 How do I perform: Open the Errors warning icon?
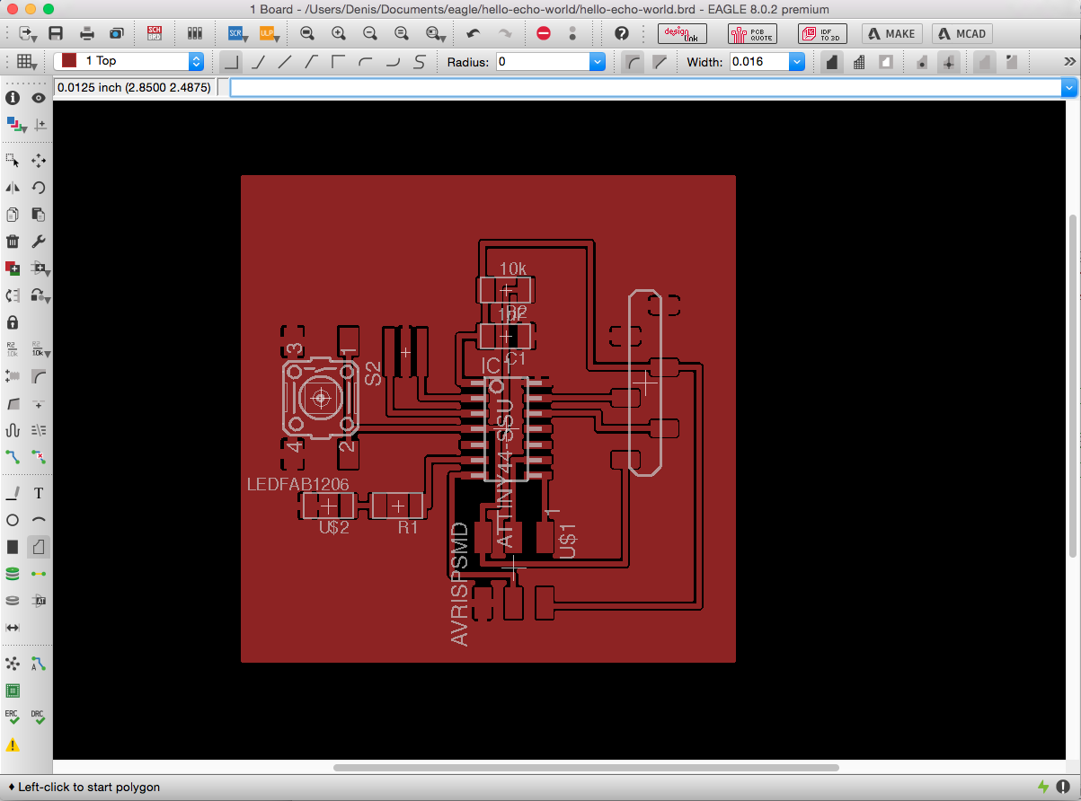[x=13, y=745]
